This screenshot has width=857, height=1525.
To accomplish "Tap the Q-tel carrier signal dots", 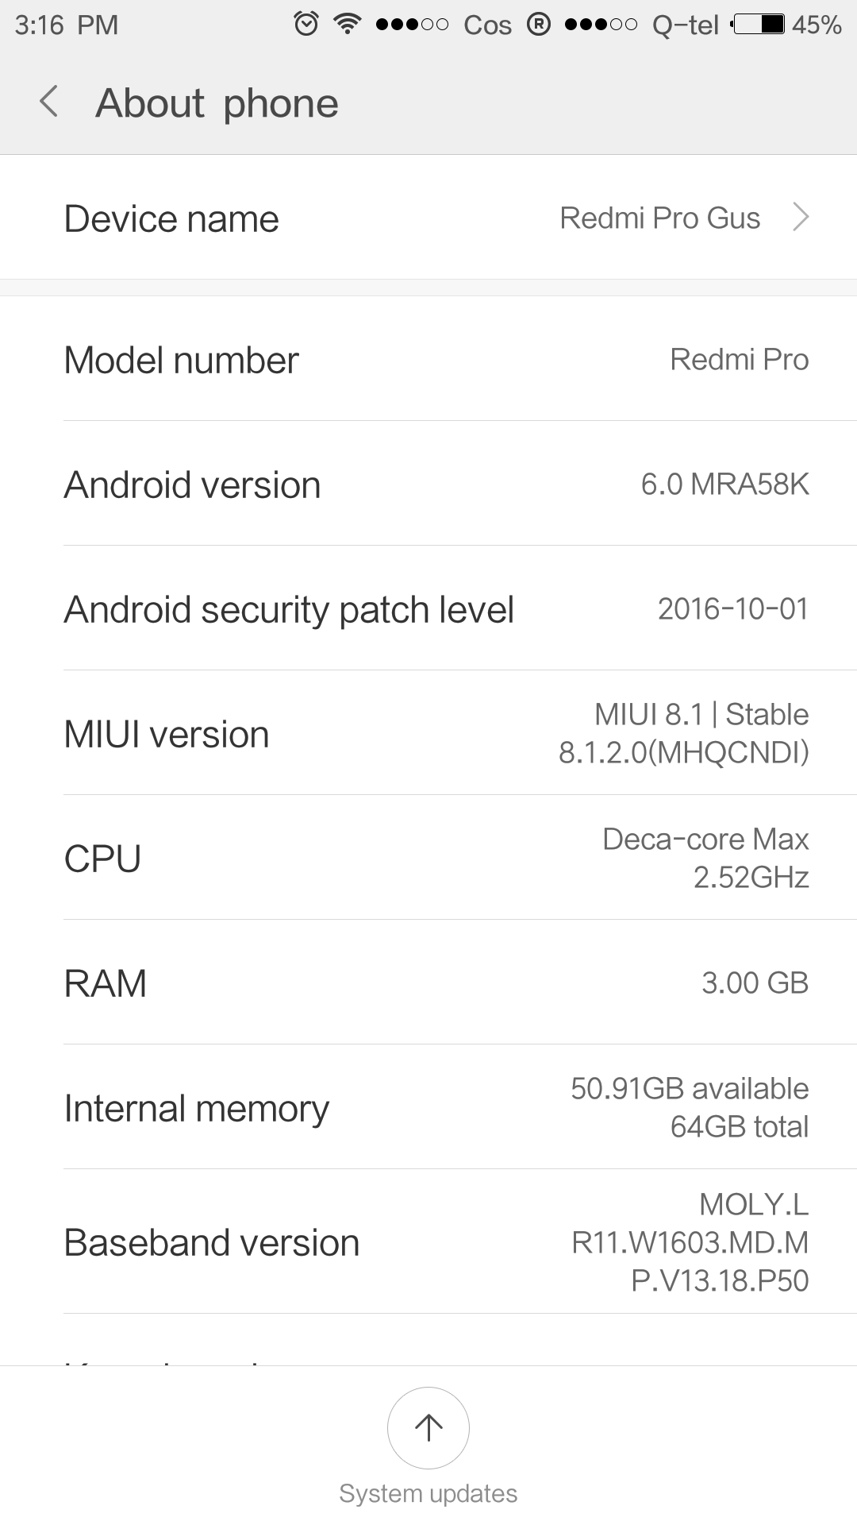I will point(601,25).
